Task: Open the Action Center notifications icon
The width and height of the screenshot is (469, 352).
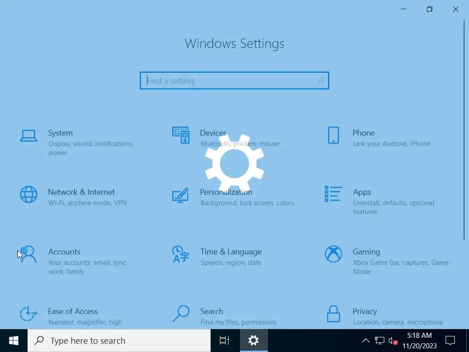Action: 450,341
